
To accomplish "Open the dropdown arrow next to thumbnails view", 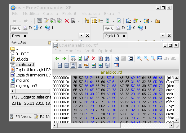I will point(113,21).
